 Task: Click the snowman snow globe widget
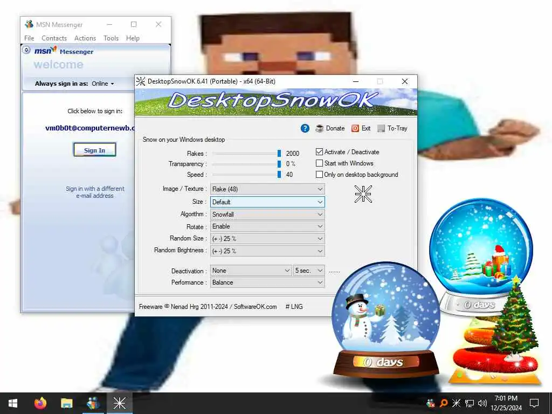point(386,320)
